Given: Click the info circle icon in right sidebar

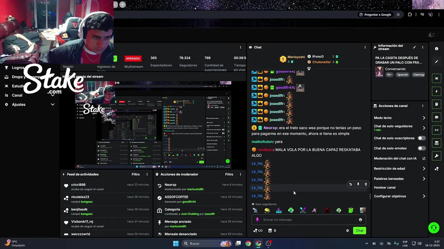Looking at the screenshot, I should click(x=437, y=49).
